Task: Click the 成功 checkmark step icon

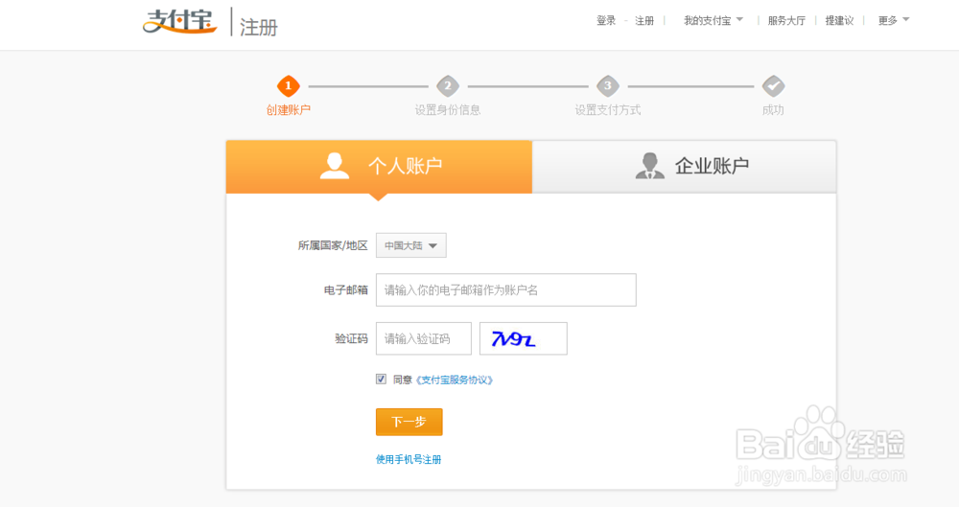Action: [773, 86]
